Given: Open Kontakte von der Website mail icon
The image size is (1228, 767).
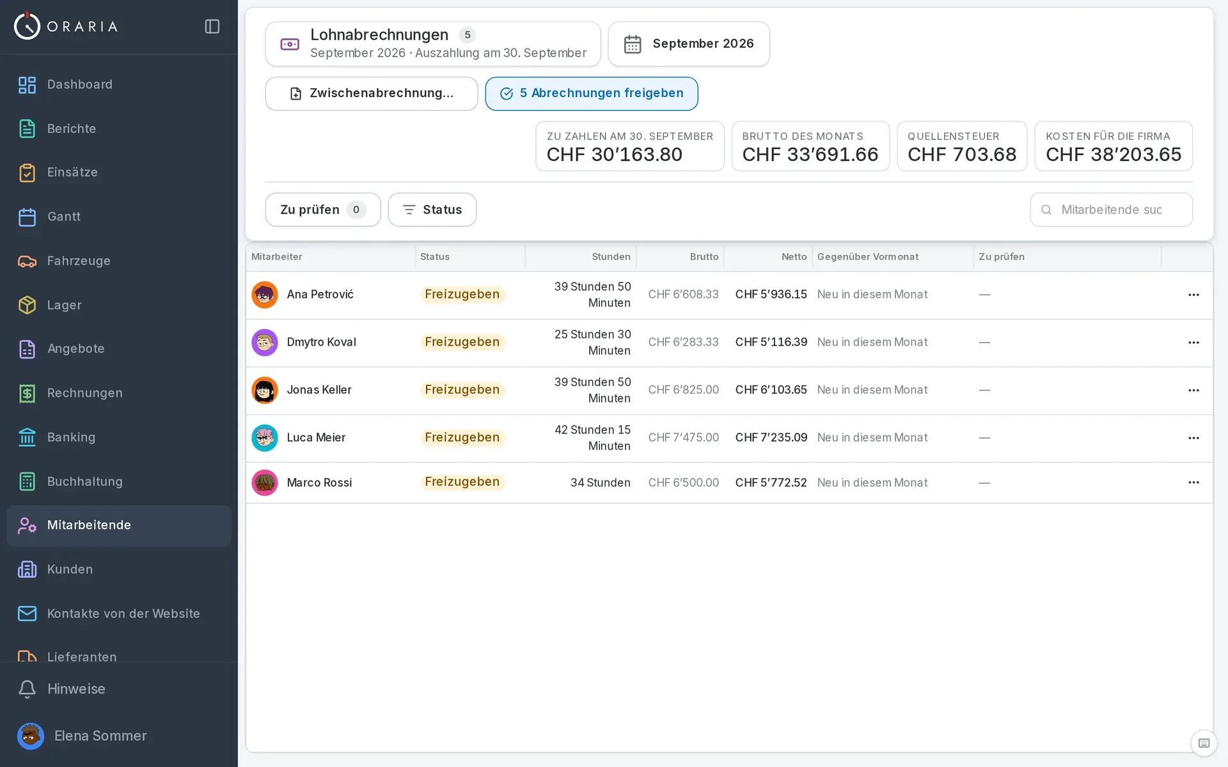Looking at the screenshot, I should [x=27, y=614].
